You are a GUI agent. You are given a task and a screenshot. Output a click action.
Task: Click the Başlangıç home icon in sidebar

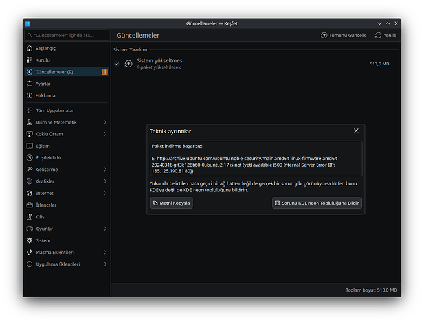point(30,49)
